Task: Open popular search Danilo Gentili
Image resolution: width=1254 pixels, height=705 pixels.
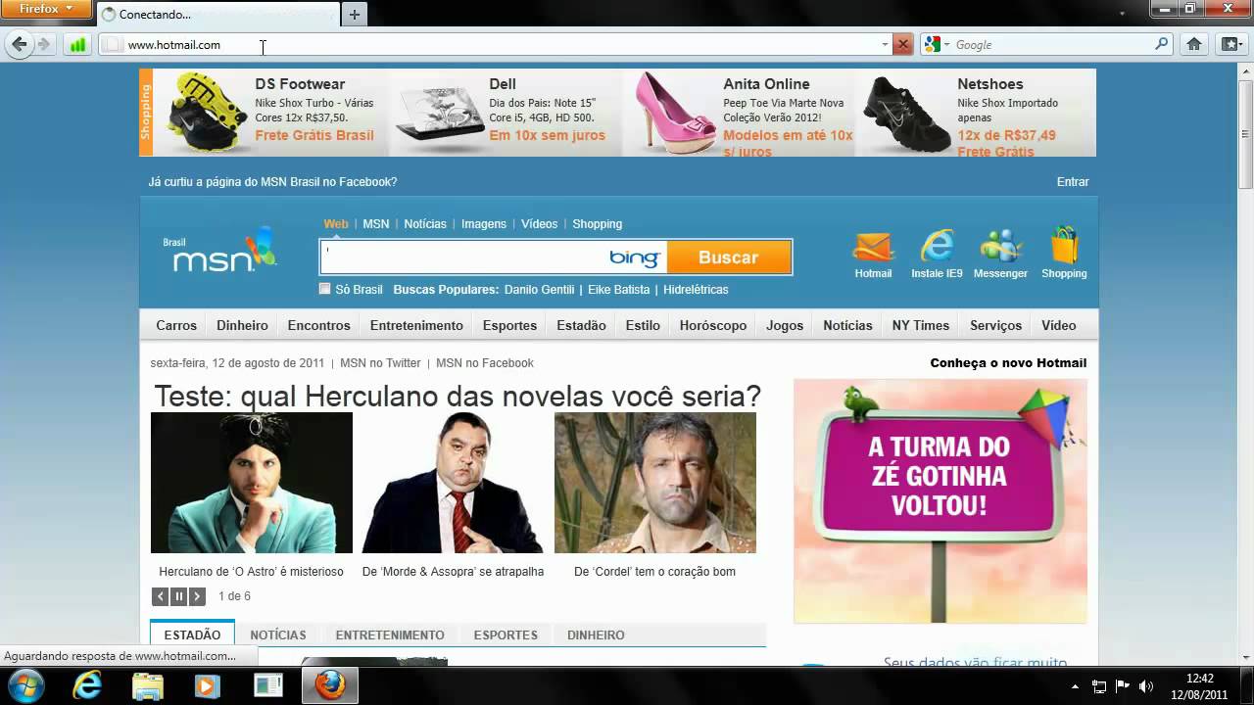Action: click(x=539, y=290)
